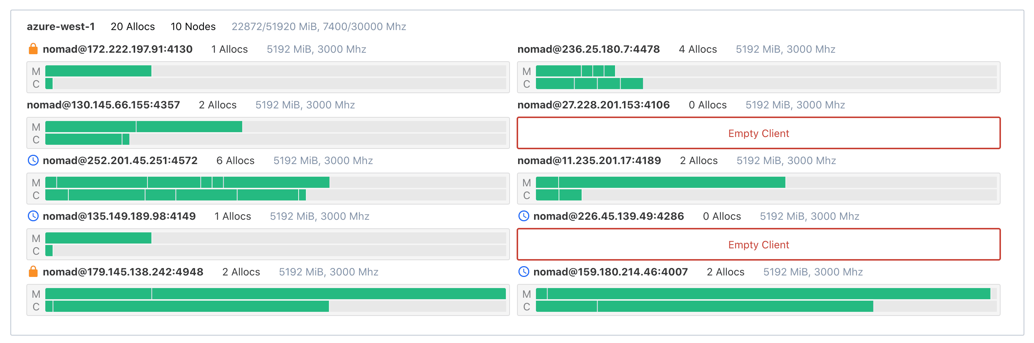Click the clock icon beside nomad@252.201.45.251:4572
The width and height of the screenshot is (1034, 343).
coord(33,160)
